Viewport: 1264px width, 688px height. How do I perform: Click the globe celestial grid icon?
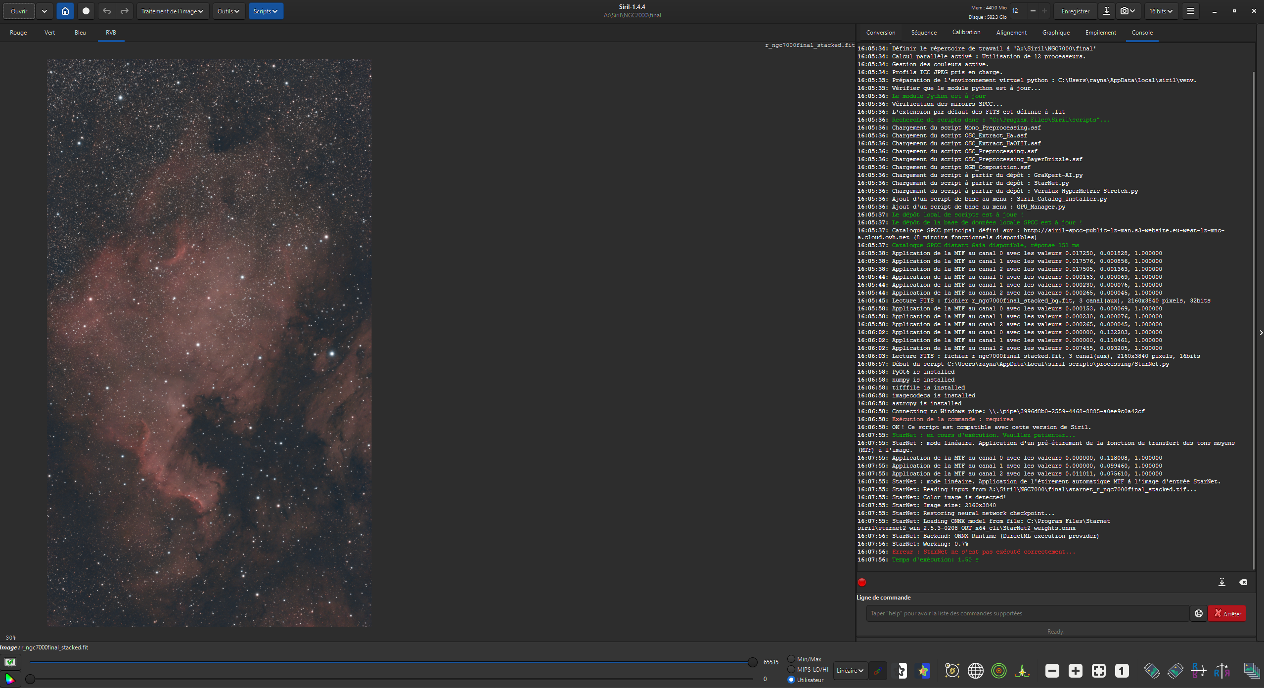(975, 671)
